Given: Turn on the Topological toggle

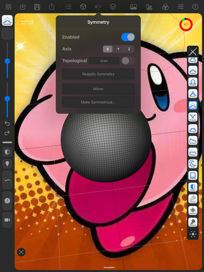Looking at the screenshot, I should pyautogui.click(x=128, y=61).
